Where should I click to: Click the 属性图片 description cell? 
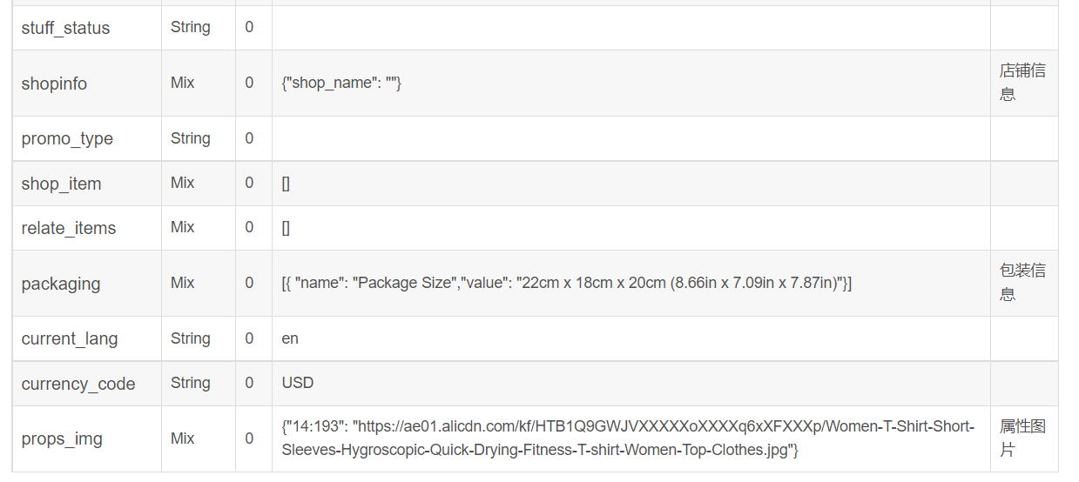pos(1022,438)
